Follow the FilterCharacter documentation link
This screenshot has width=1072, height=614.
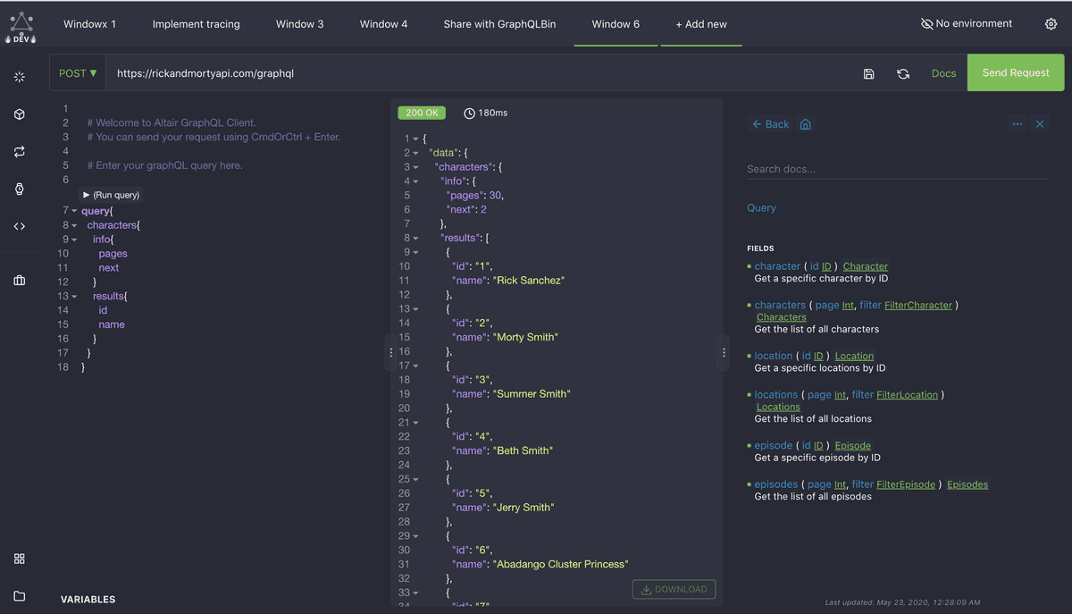pyautogui.click(x=918, y=305)
